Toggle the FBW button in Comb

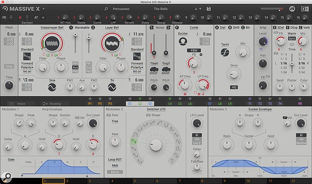click(x=194, y=50)
